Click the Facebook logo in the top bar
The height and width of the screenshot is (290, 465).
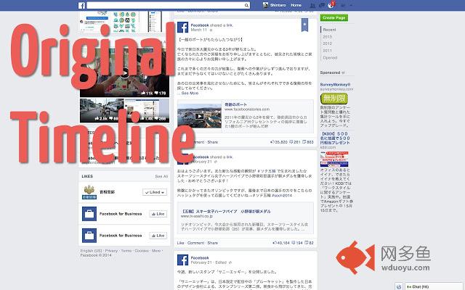[81, 5]
